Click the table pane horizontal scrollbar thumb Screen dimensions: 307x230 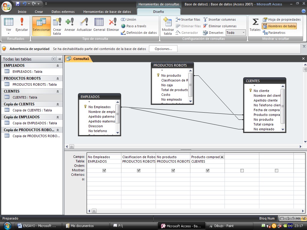pyautogui.click(x=72, y=146)
